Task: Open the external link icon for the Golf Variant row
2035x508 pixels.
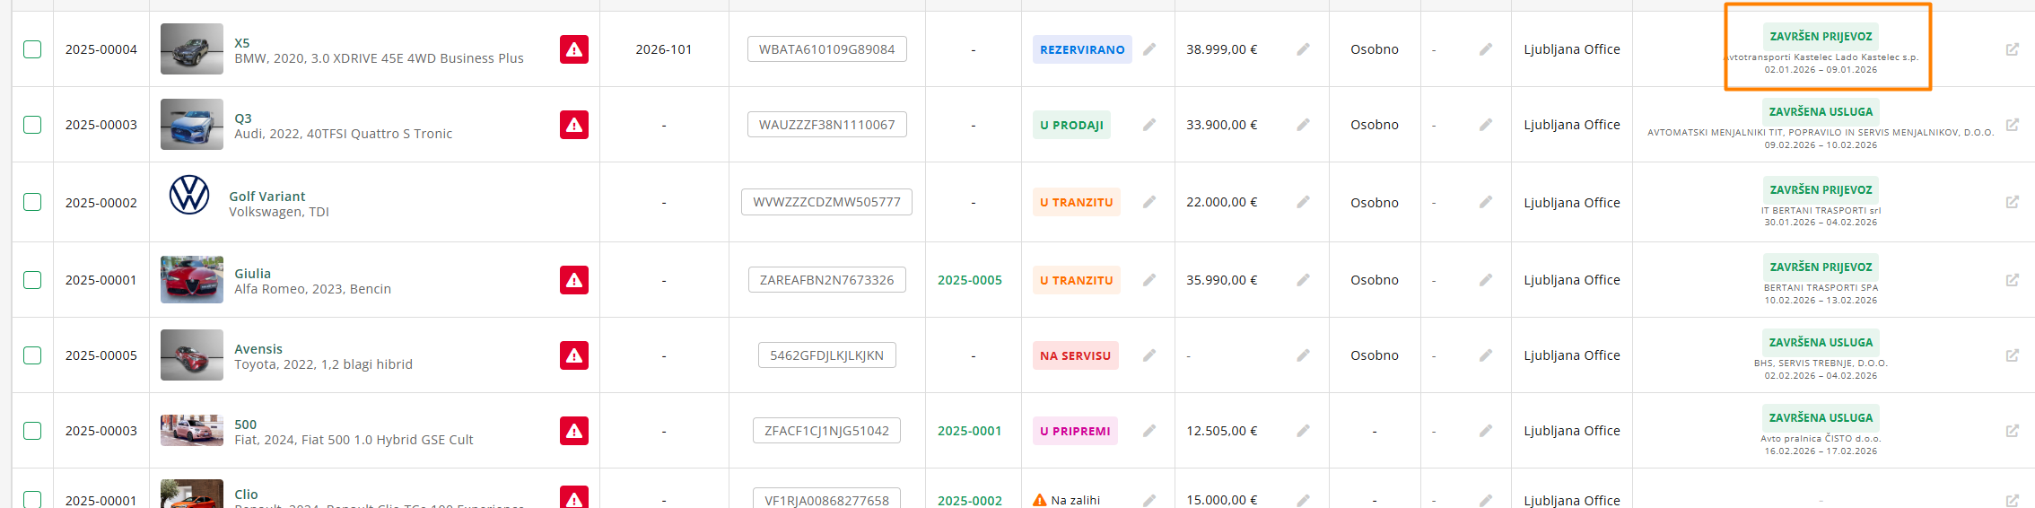Action: tap(2013, 203)
